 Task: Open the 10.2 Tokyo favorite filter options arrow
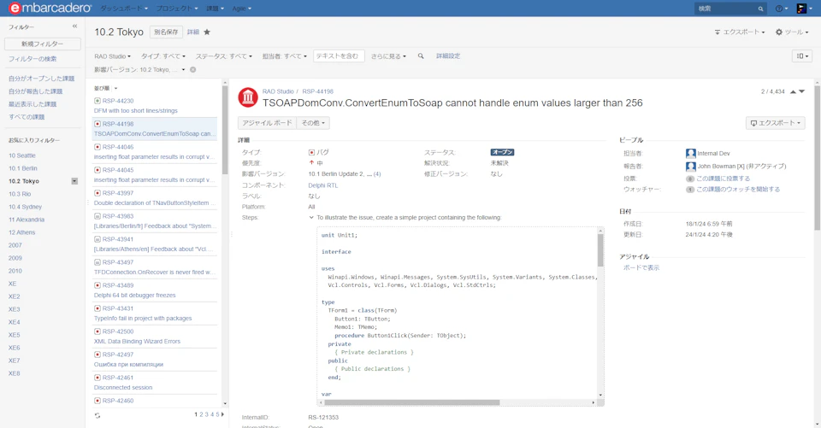tap(74, 181)
